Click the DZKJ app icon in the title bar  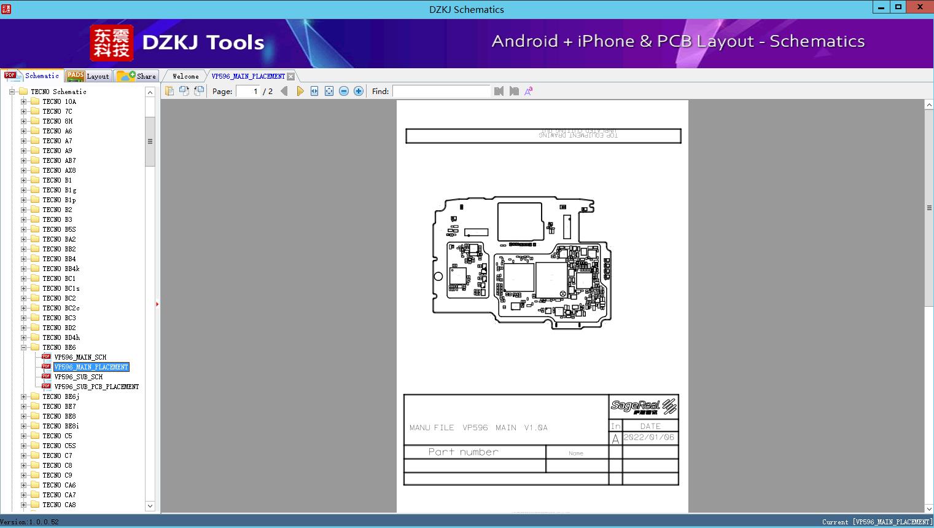[6, 9]
